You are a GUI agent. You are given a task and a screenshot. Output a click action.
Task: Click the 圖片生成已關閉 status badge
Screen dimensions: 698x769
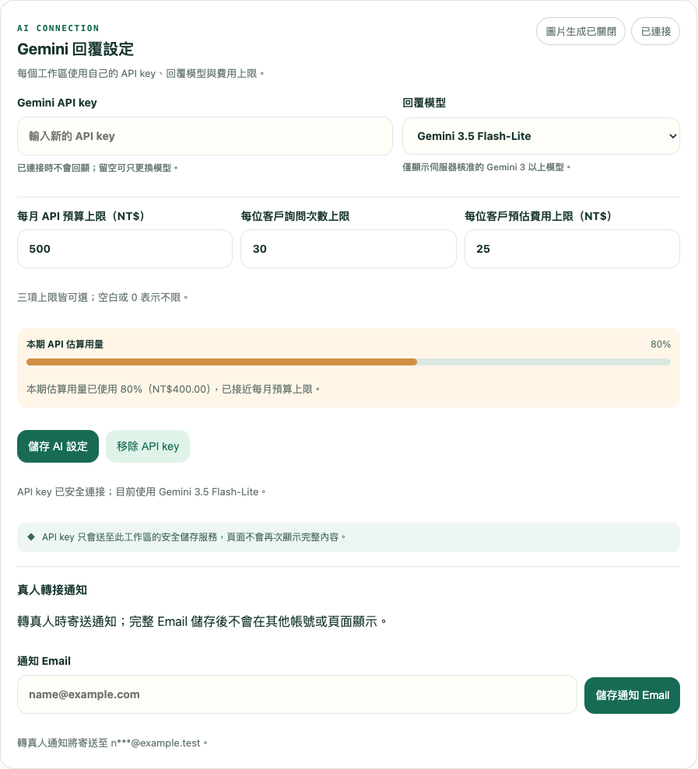click(580, 31)
